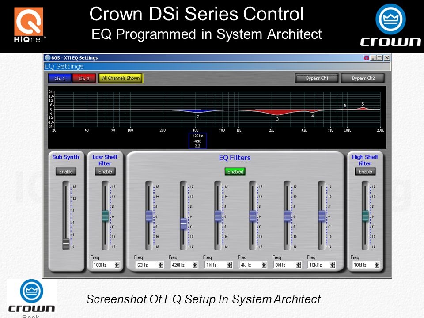Toggle All Channels Shown button
This screenshot has height=318, width=424.
pos(121,79)
